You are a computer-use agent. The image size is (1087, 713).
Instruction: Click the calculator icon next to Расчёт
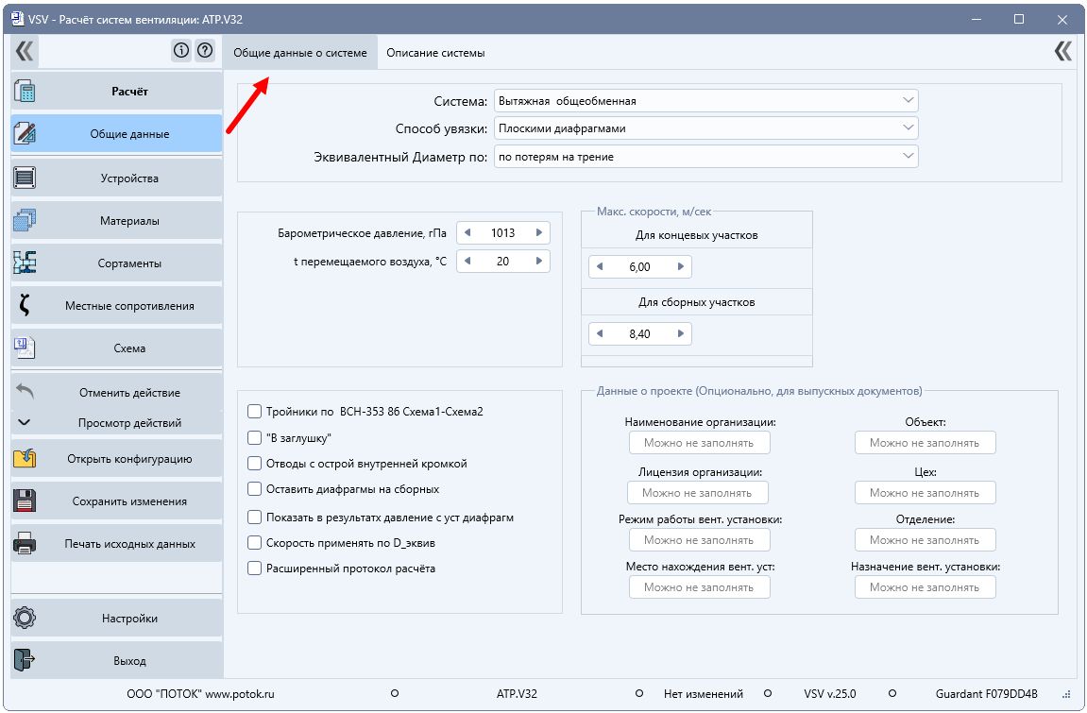pyautogui.click(x=25, y=91)
